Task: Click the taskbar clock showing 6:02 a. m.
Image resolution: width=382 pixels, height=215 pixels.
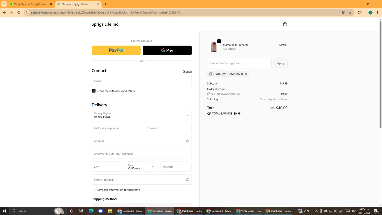Action: (x=365, y=211)
